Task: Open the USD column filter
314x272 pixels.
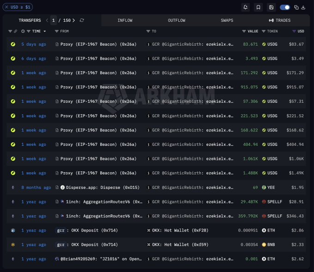Action: 294,31
